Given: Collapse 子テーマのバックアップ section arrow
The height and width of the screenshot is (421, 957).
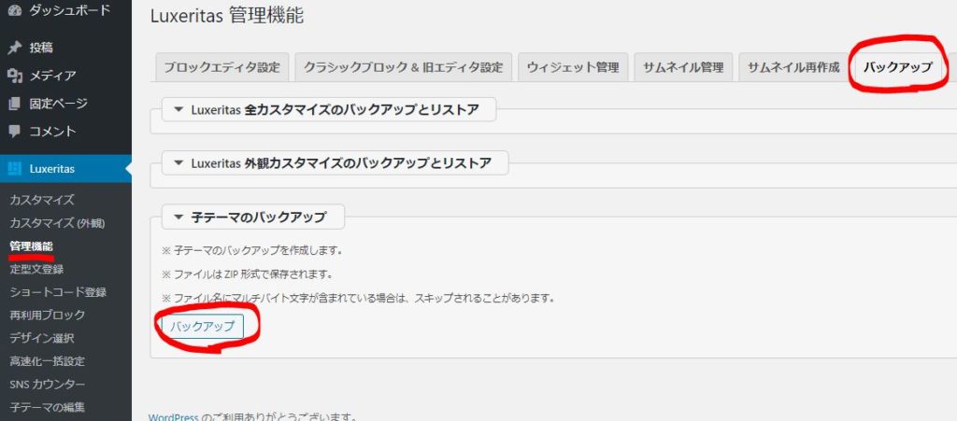Looking at the screenshot, I should coord(179,217).
